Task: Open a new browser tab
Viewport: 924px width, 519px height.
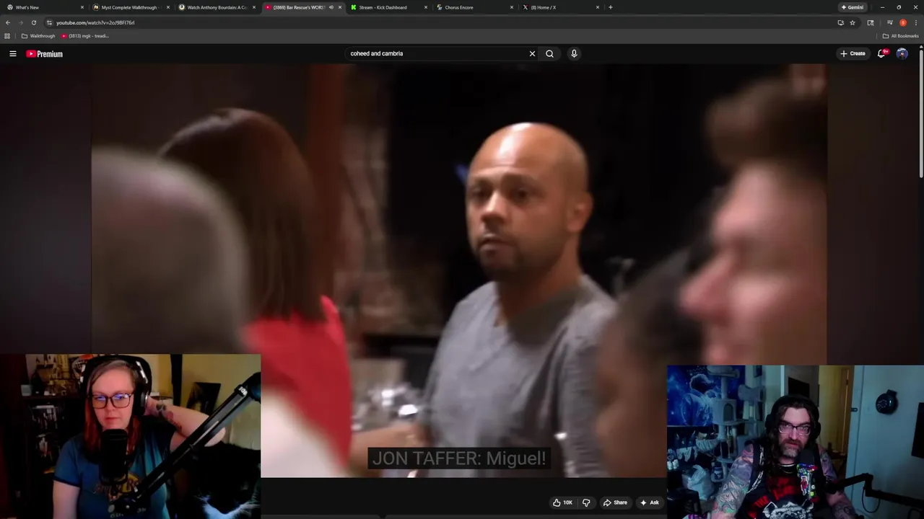Action: 611,7
